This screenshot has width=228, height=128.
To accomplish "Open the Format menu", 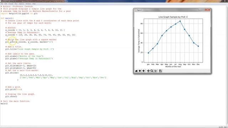I will point(11,4).
